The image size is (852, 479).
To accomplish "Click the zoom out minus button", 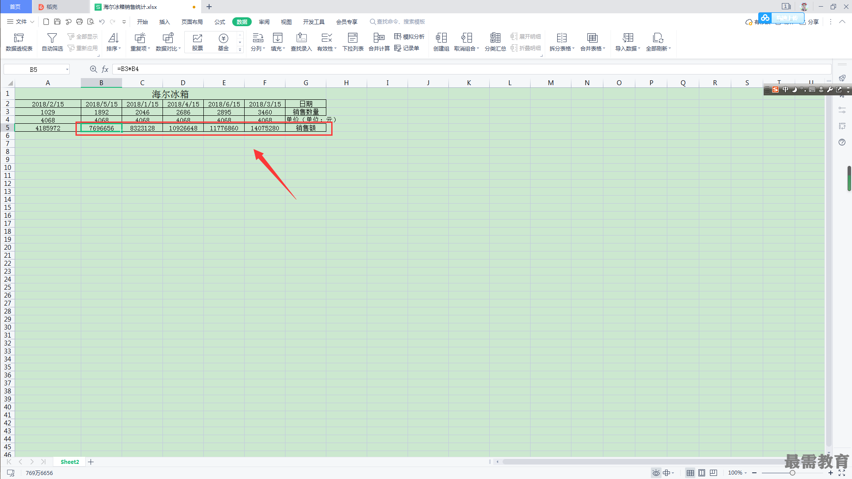I will click(754, 473).
